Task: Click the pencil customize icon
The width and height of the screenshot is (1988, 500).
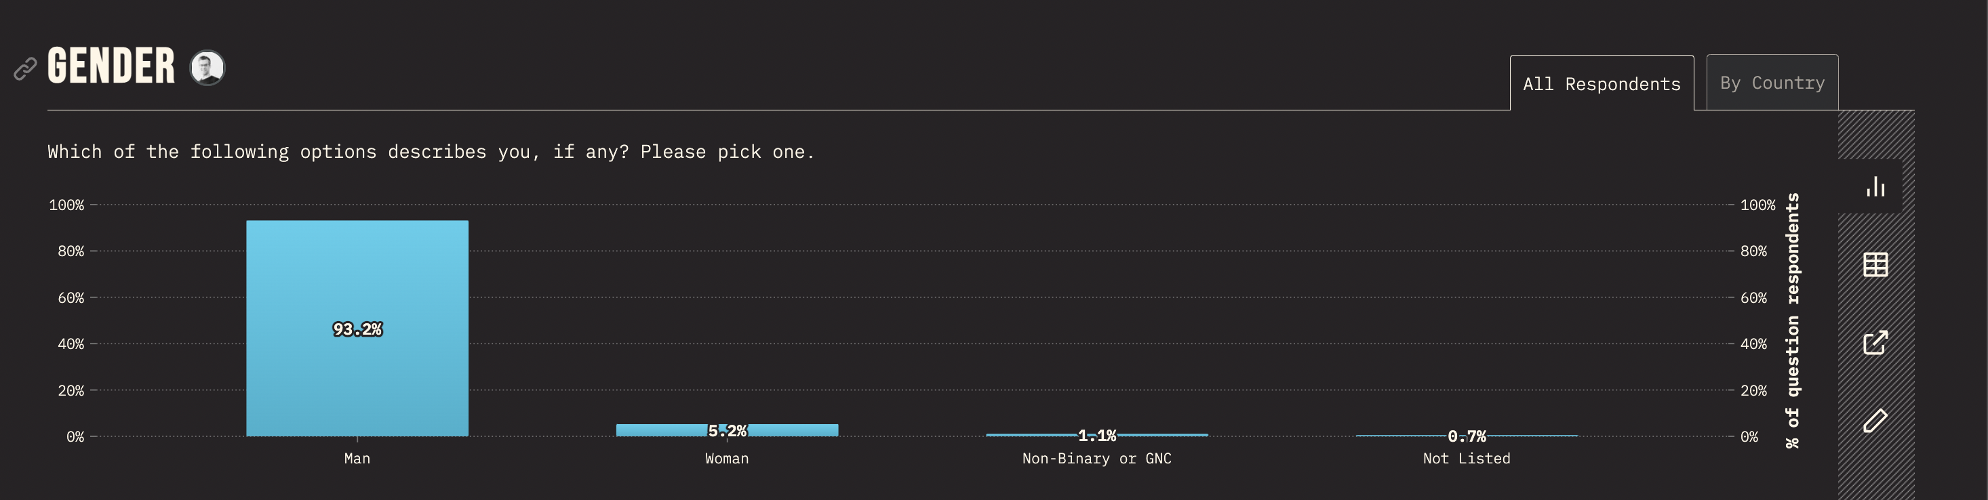Action: tap(1875, 421)
